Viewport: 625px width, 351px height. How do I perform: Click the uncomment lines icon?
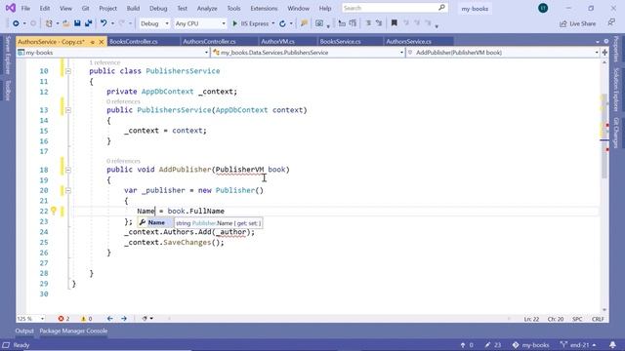point(379,23)
